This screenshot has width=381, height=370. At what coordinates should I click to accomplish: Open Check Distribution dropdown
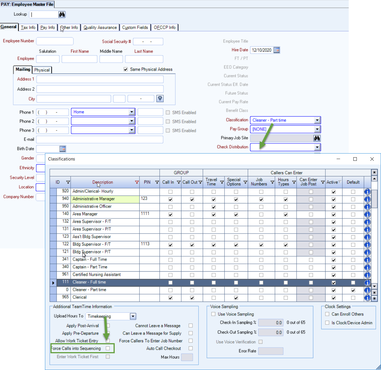tap(317, 147)
